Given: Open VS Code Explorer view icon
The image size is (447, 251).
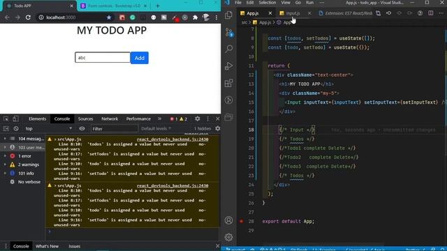Looking at the screenshot, I should 228,15.
